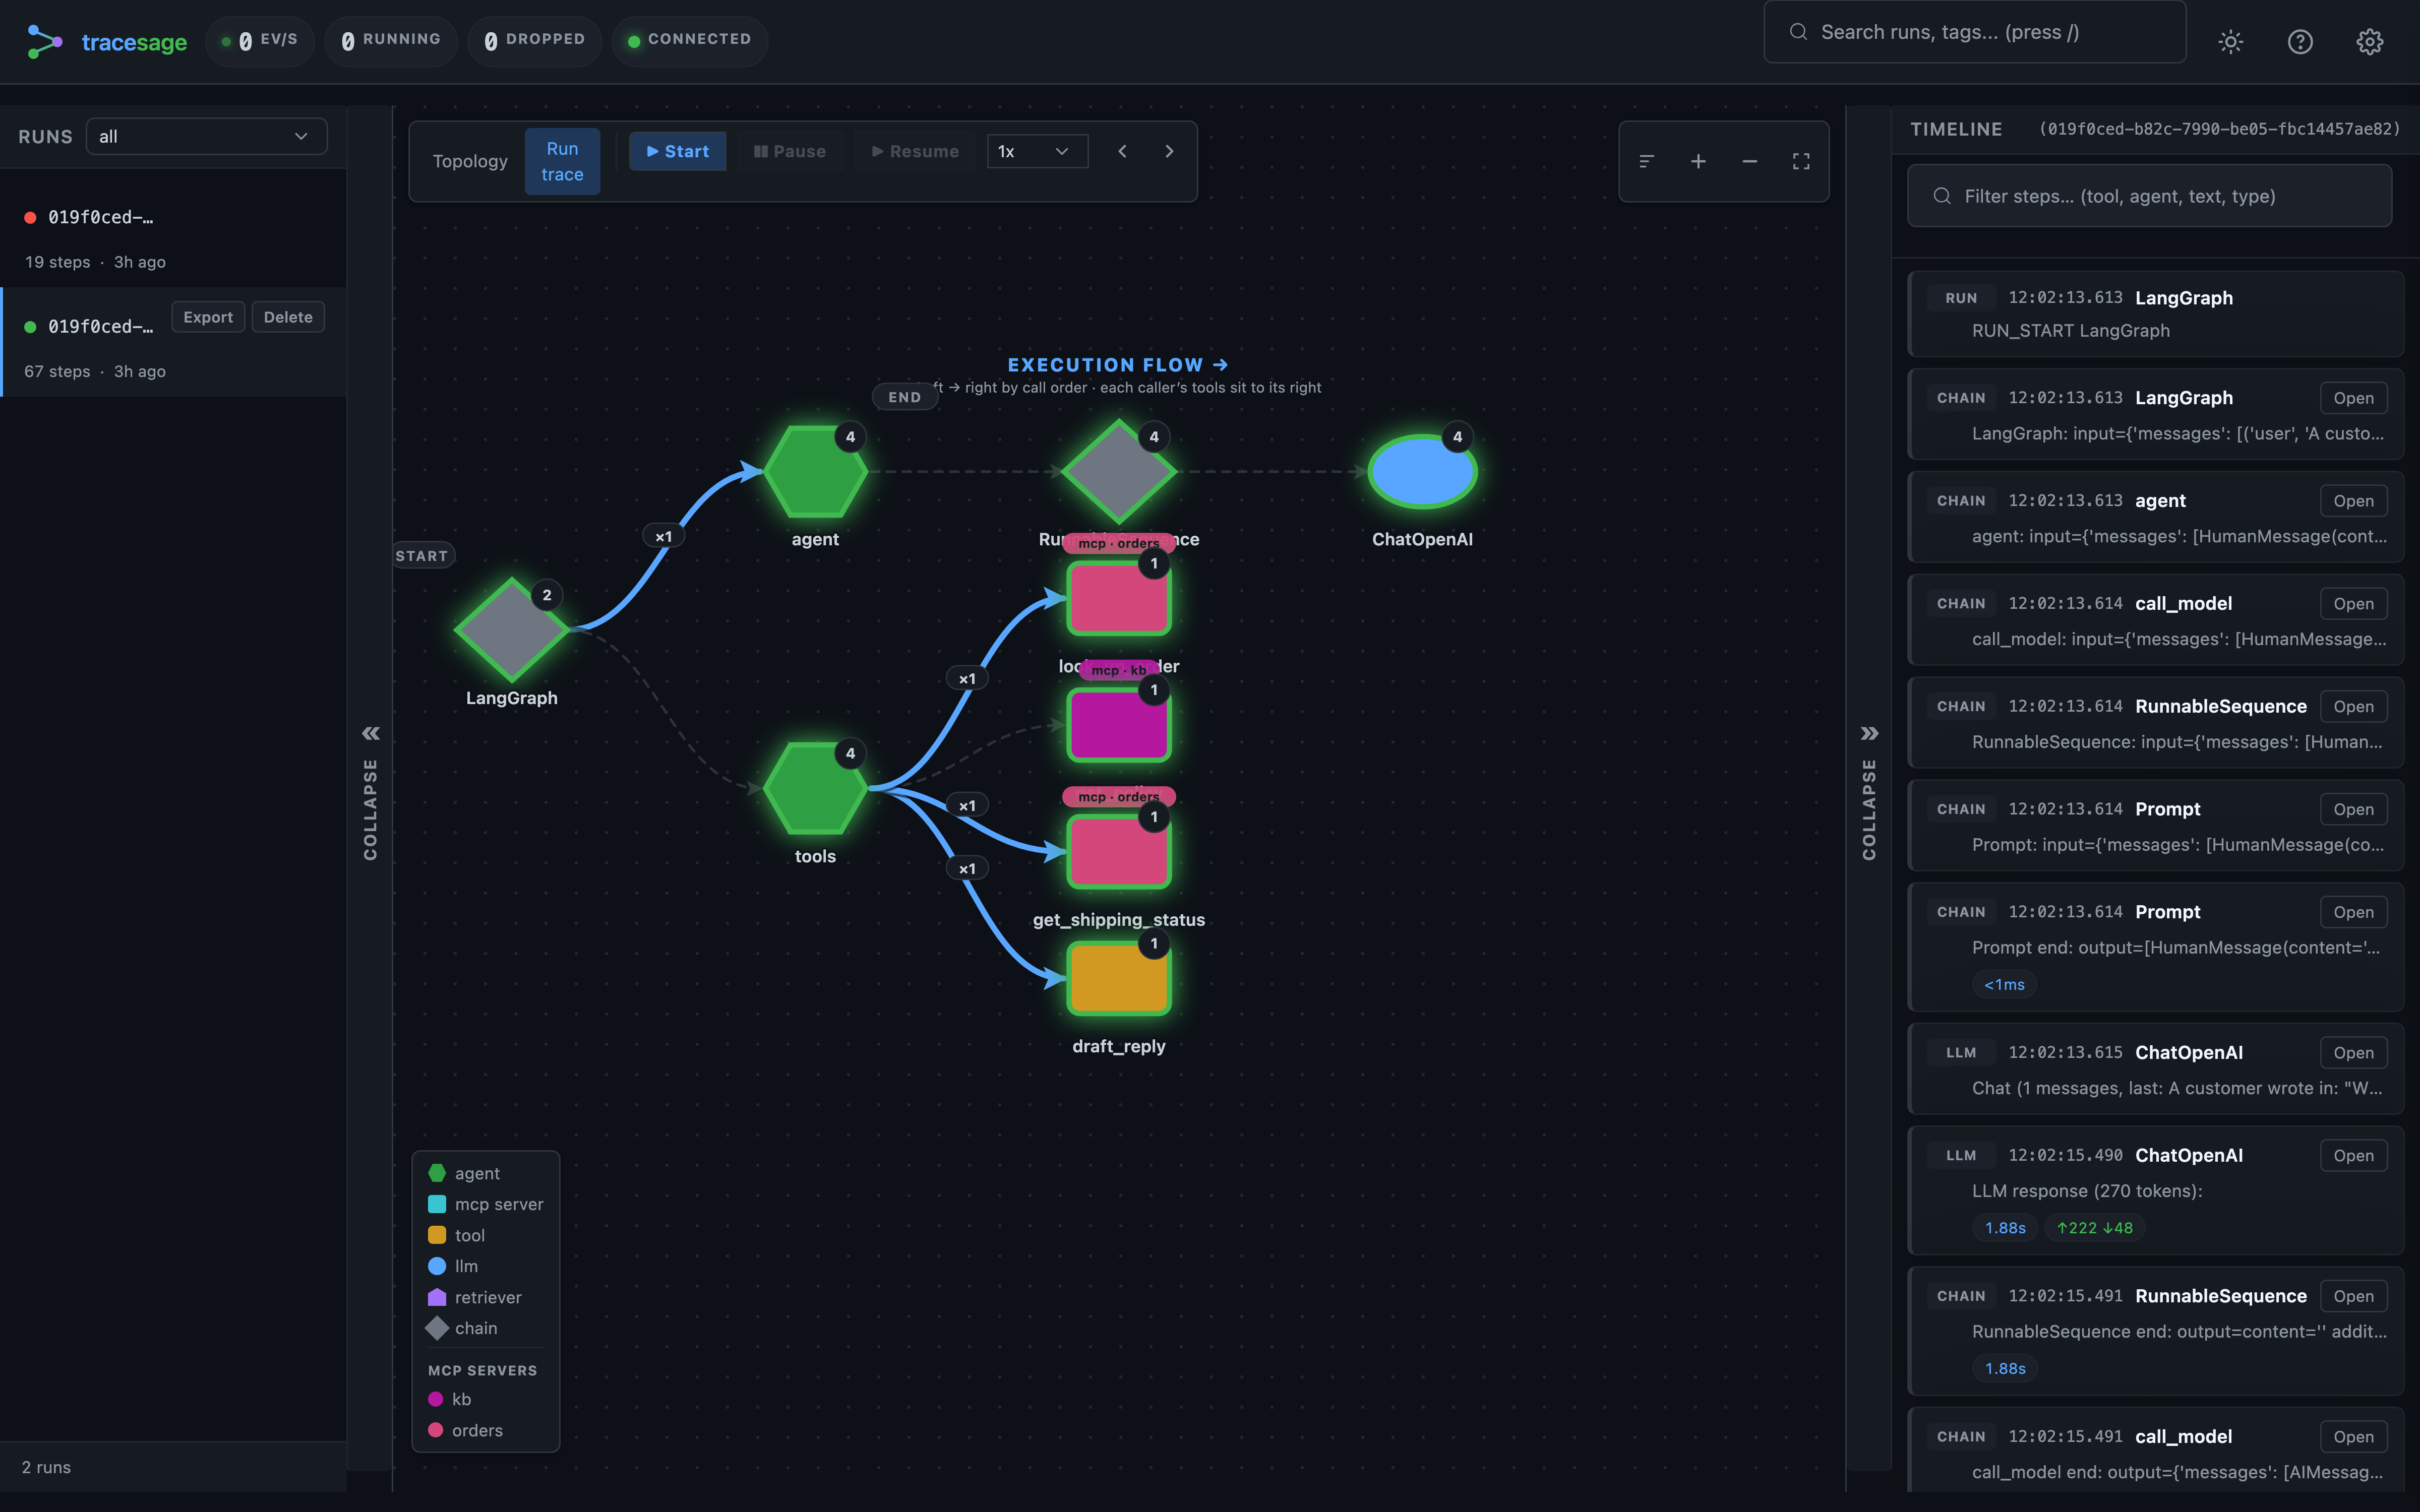Open the 12:02:13.613 LangGraph chain step
Image resolution: width=2420 pixels, height=1512 pixels.
2353,398
